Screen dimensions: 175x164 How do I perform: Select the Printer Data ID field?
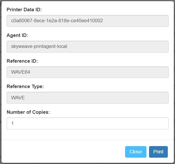coord(88,21)
